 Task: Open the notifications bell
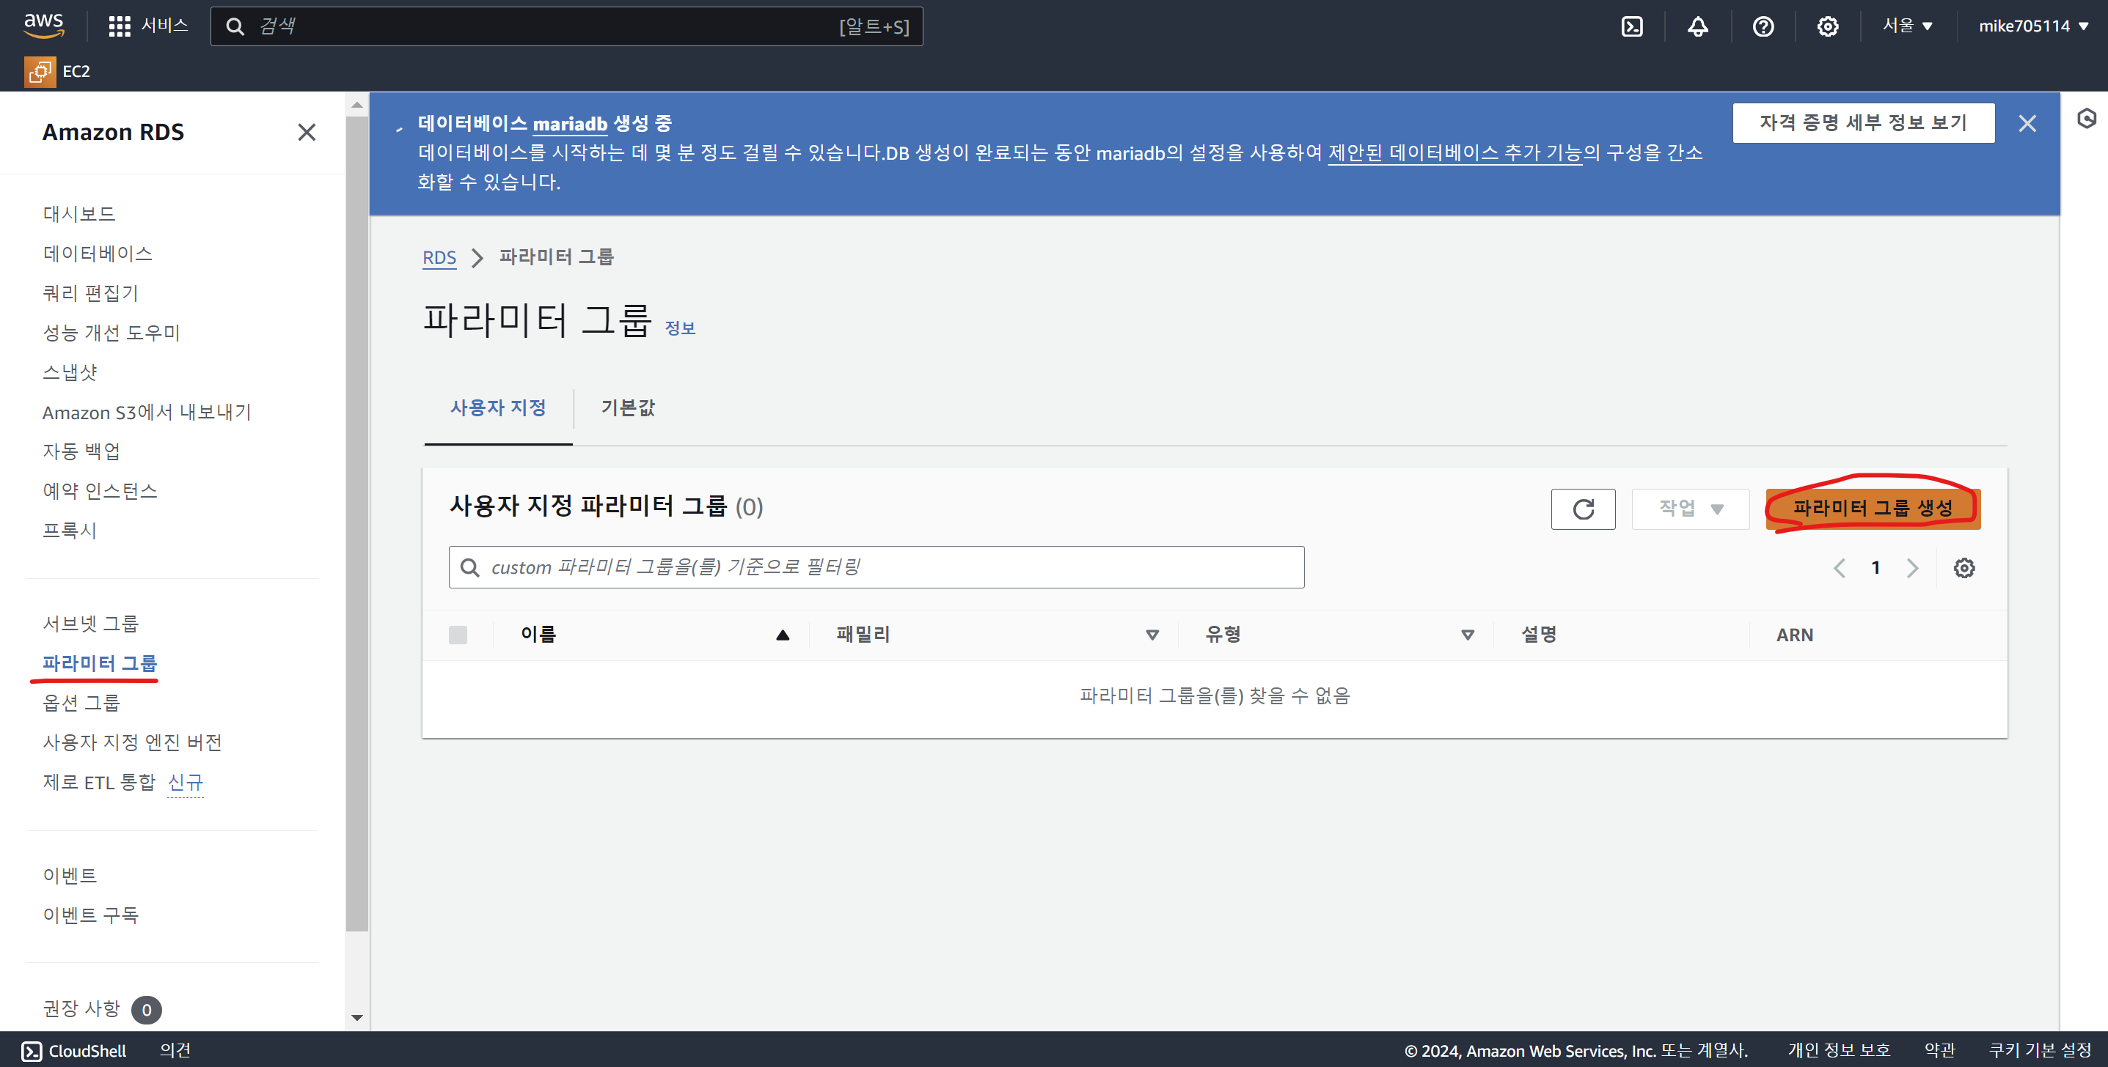[x=1697, y=26]
